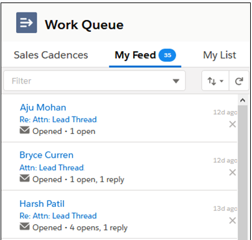Dismiss the Bryce Curren feed item
The image size is (252, 240).
233,172
